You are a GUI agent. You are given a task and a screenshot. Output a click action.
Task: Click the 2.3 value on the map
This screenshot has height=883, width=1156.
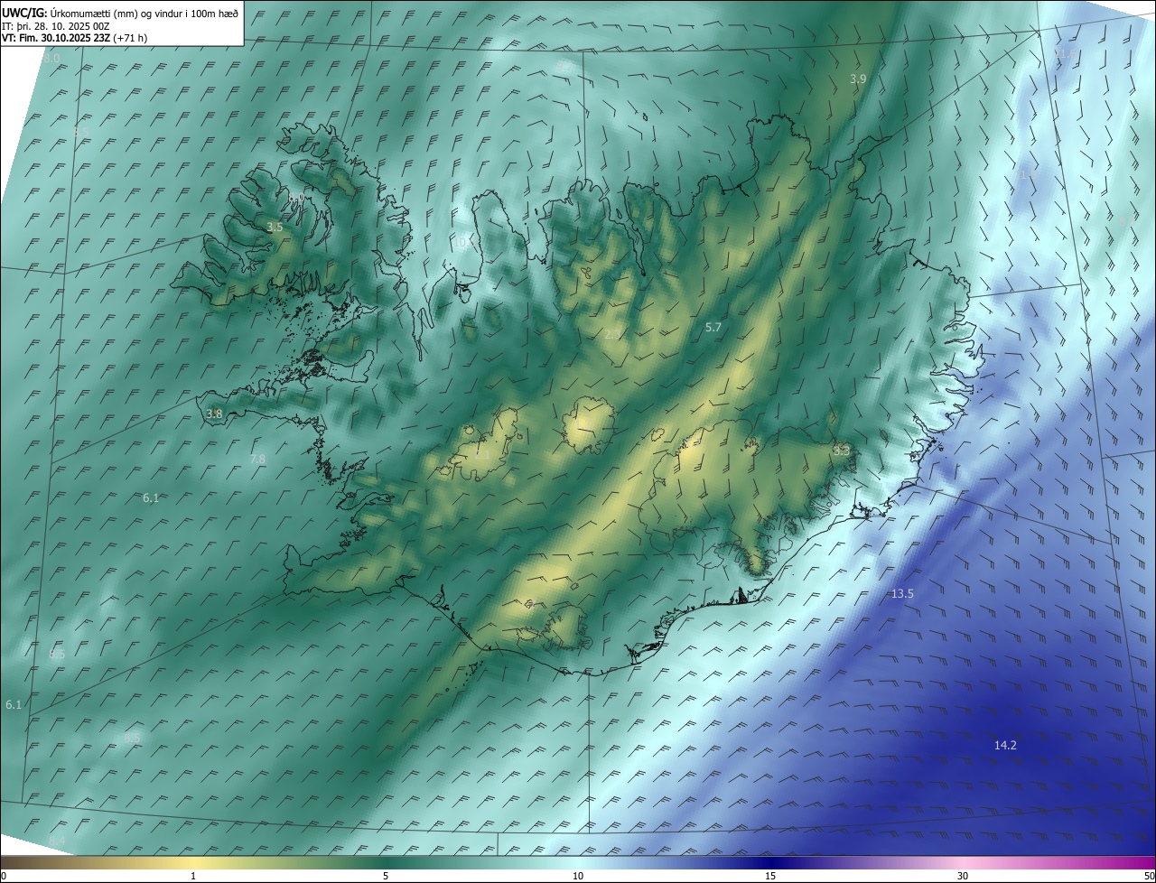tap(612, 335)
